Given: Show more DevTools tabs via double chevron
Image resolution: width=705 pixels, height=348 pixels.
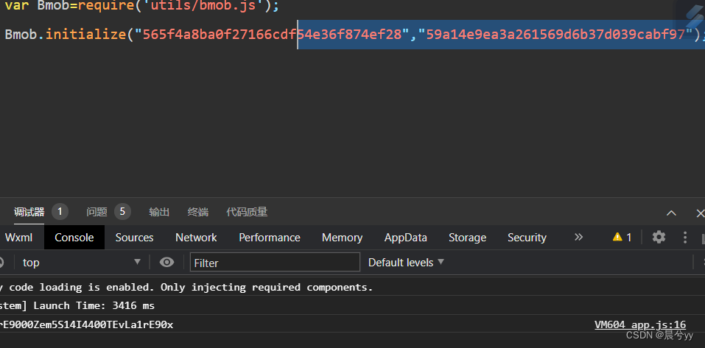Looking at the screenshot, I should coord(578,237).
